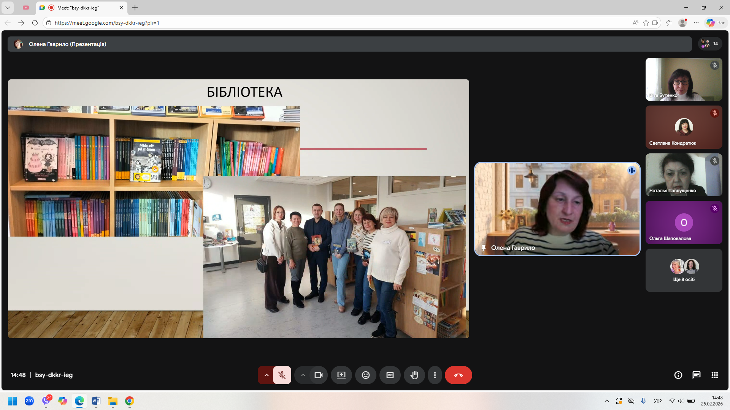Expand audio settings arrow beside microphone
The height and width of the screenshot is (410, 730).
[266, 375]
